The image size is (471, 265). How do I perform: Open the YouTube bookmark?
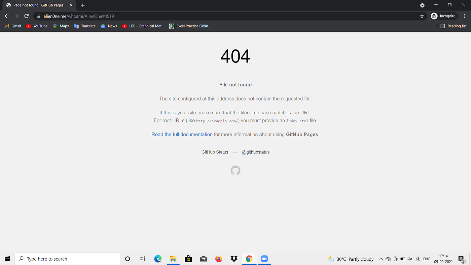[36, 26]
